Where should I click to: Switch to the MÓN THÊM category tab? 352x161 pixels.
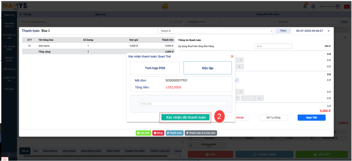tap(113, 151)
